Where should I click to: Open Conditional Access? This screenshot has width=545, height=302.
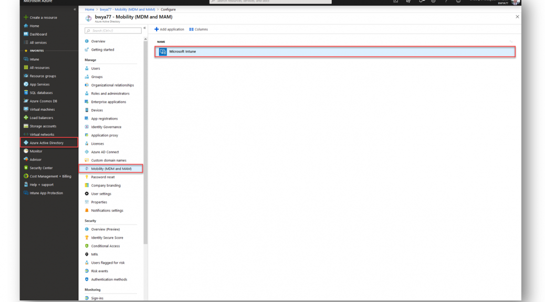pos(106,246)
